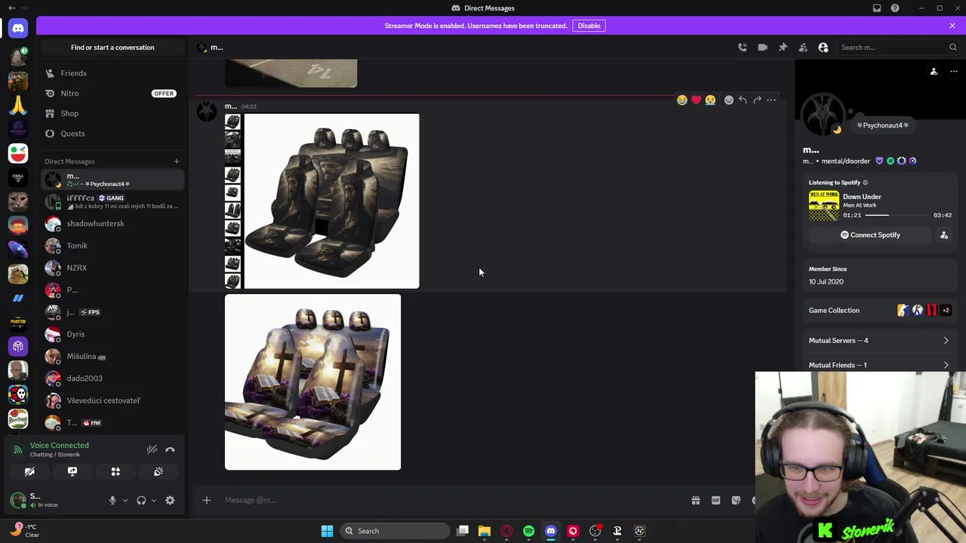966x543 pixels.
Task: Open DM with shadowhuntersk
Action: [112, 223]
